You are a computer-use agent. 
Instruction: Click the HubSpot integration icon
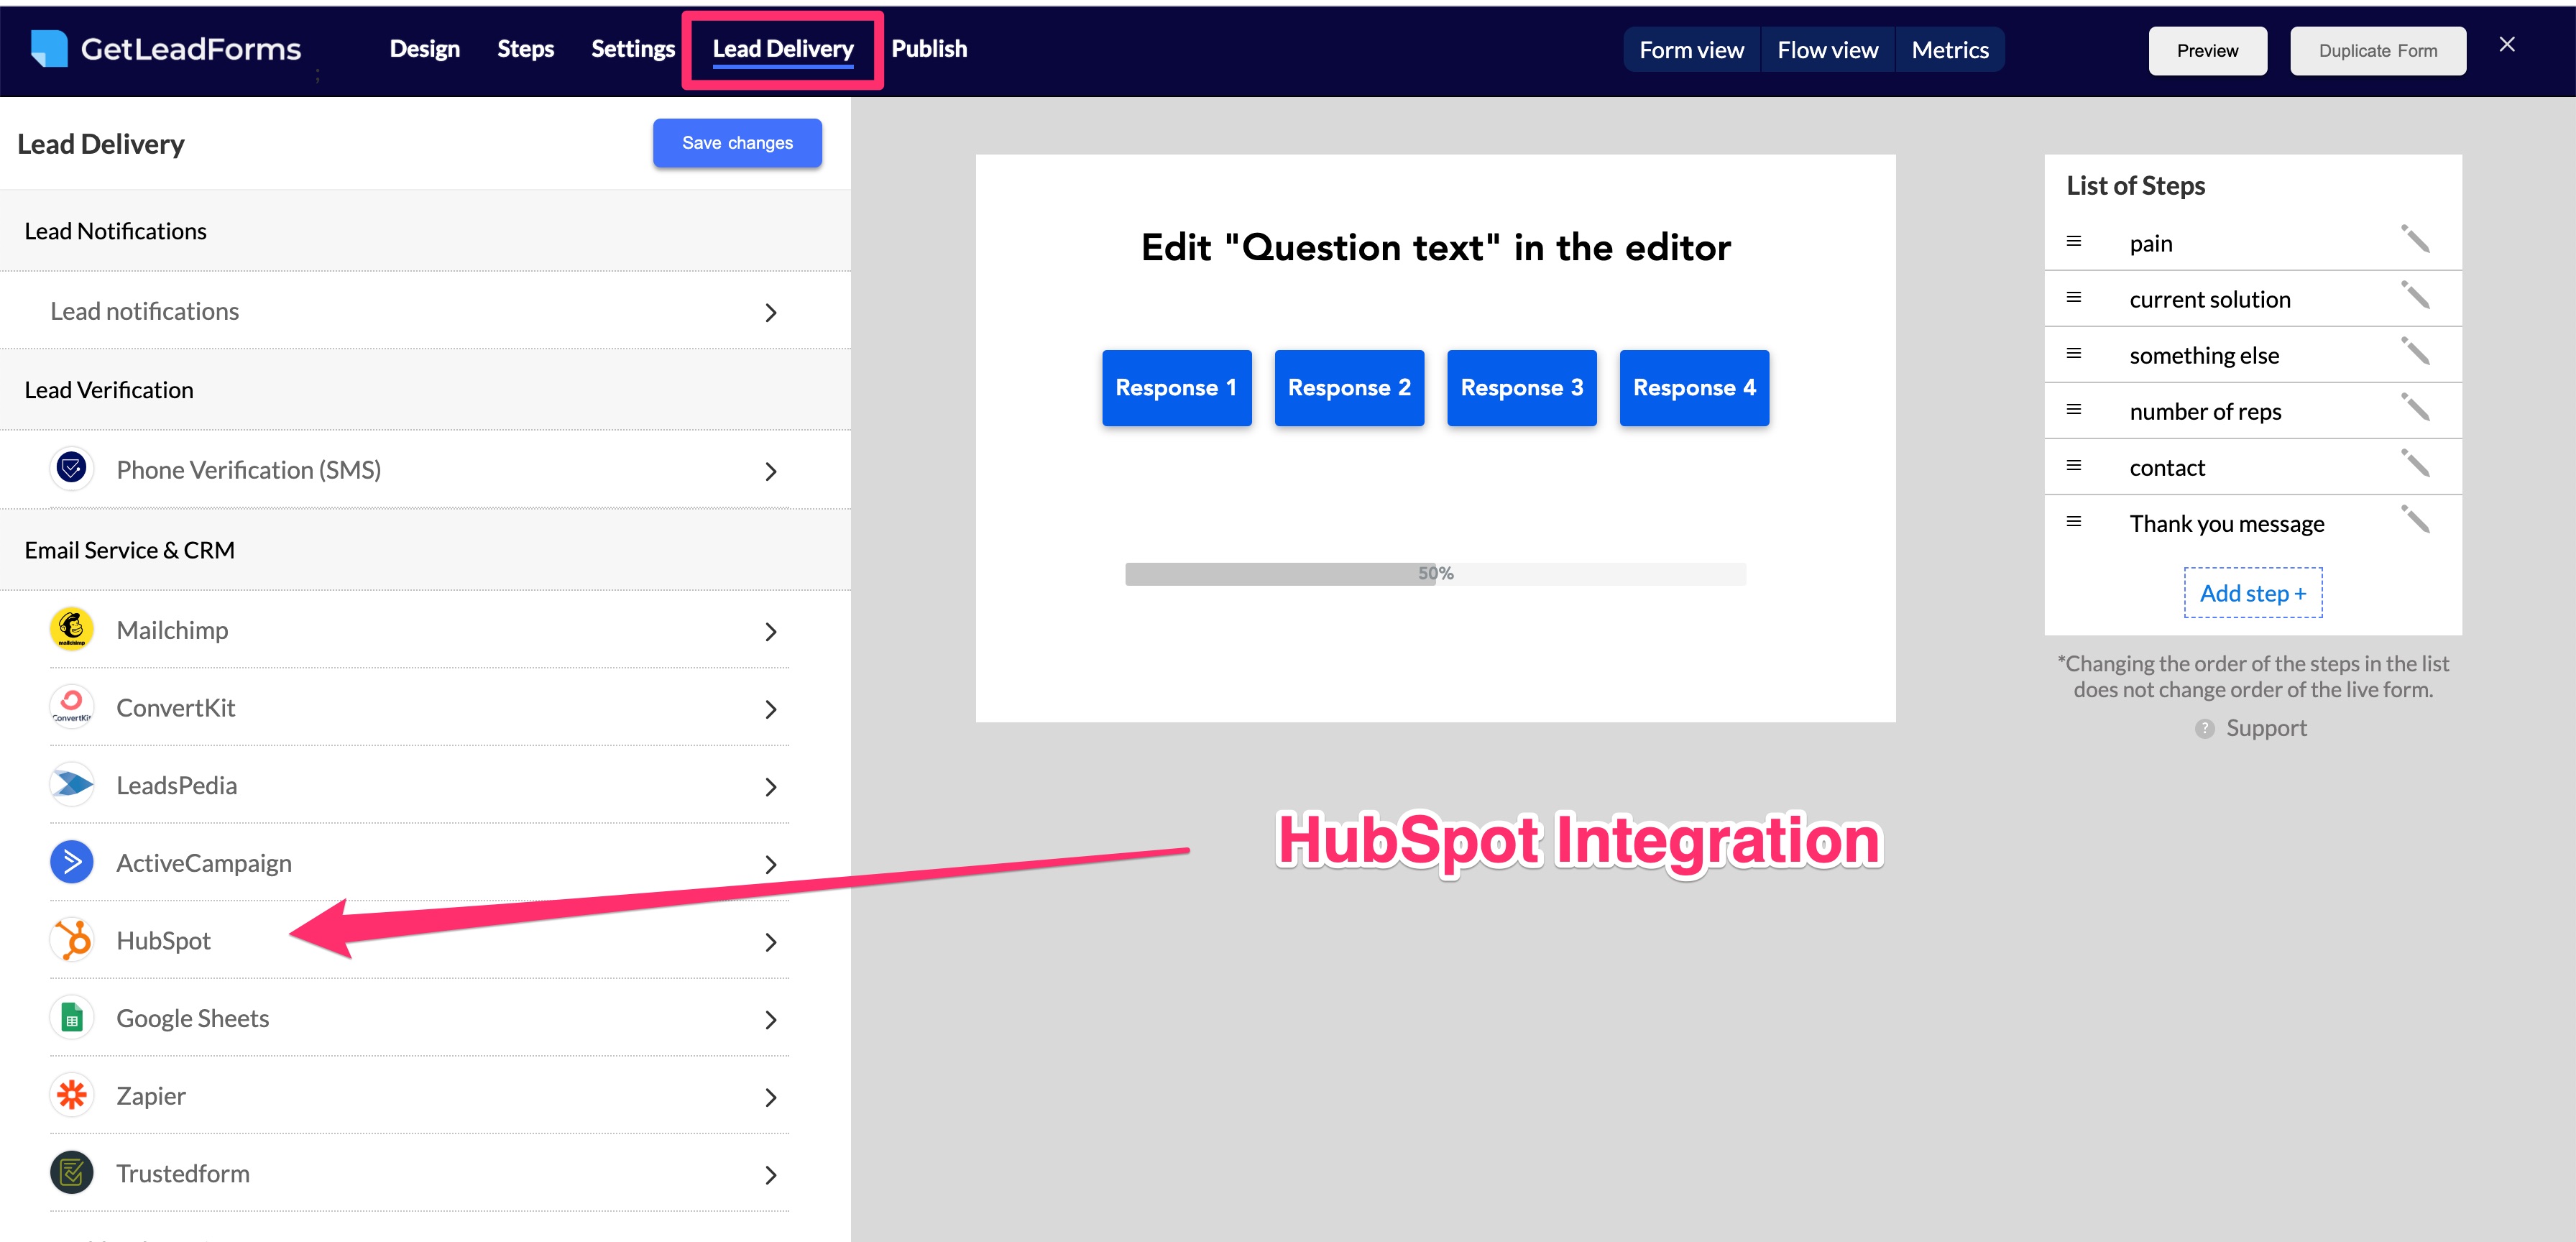[x=74, y=939]
